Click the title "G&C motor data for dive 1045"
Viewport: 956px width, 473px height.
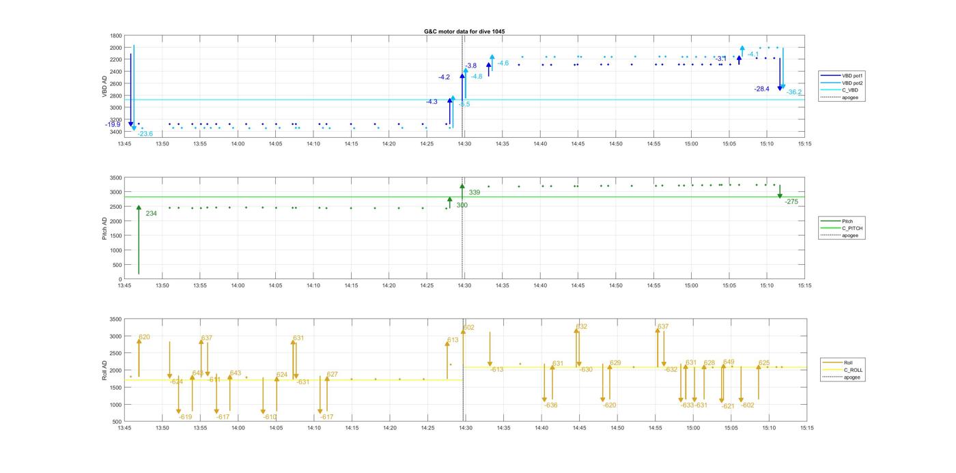tap(464, 31)
